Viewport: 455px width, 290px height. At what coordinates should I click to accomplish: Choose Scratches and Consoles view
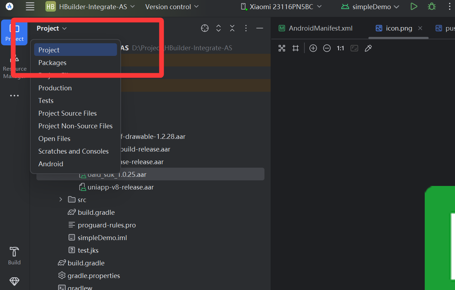tap(75, 151)
